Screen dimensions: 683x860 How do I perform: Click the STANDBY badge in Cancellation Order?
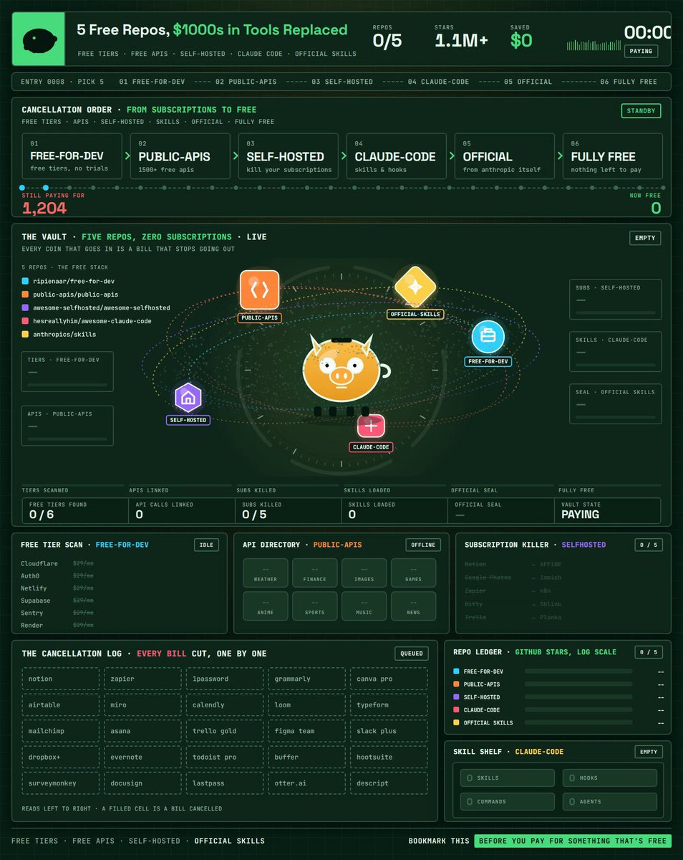click(x=641, y=111)
